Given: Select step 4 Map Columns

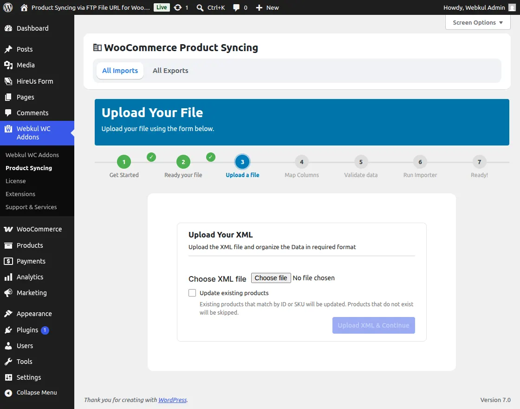Looking at the screenshot, I should (x=302, y=162).
